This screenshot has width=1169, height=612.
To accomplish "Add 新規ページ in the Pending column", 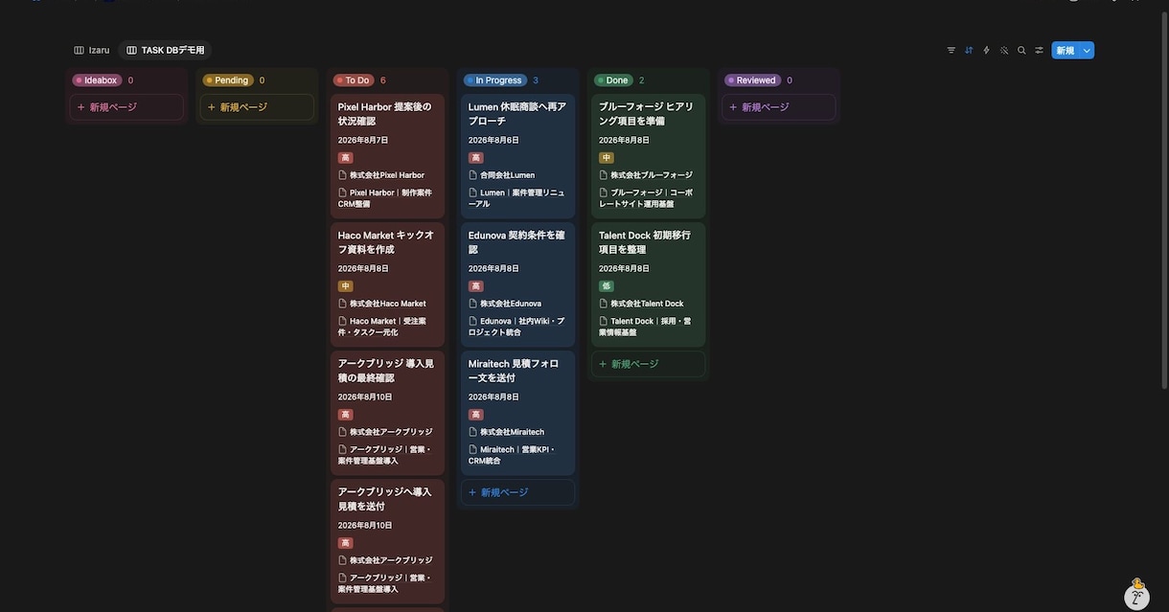I will coord(257,107).
